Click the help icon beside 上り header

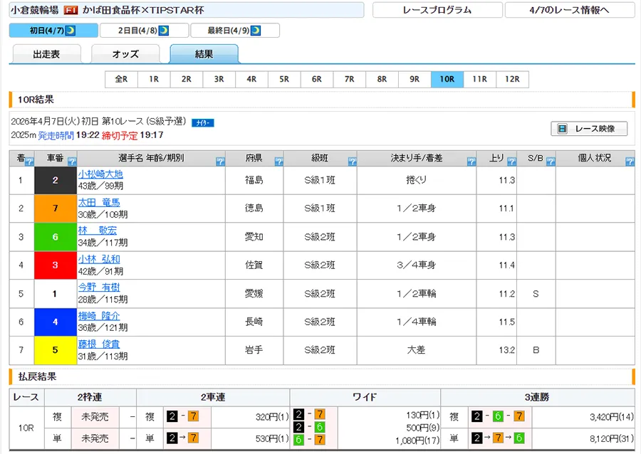click(510, 162)
